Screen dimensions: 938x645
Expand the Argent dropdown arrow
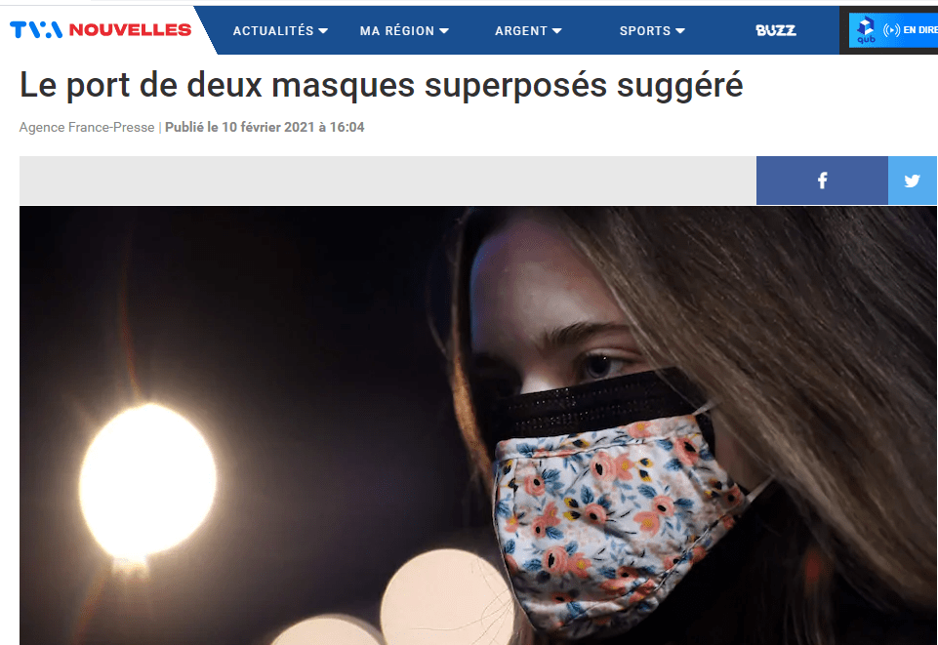557,31
